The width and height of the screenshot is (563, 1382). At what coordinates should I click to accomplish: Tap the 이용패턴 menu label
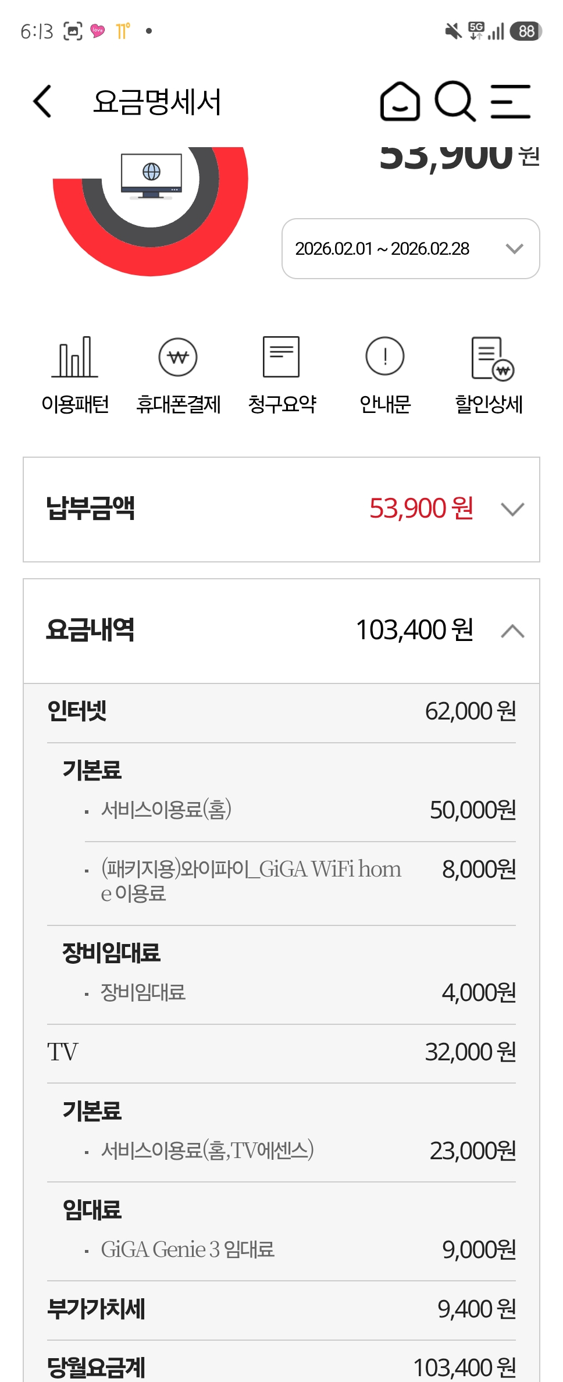75,404
